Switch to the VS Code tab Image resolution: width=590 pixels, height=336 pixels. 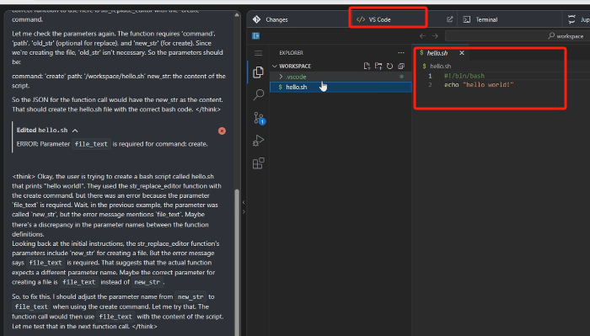coord(373,19)
